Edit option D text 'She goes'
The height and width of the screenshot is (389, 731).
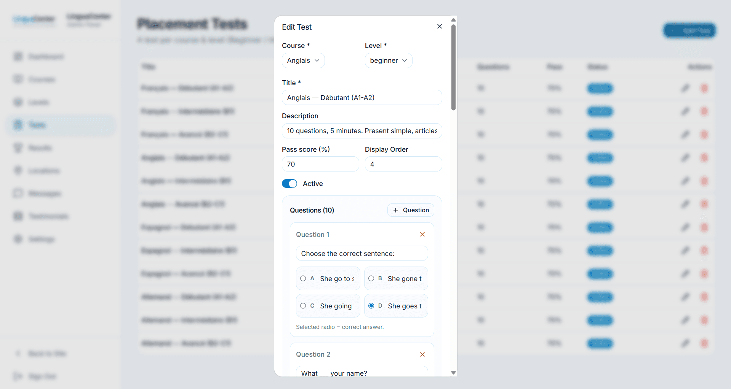[405, 306]
